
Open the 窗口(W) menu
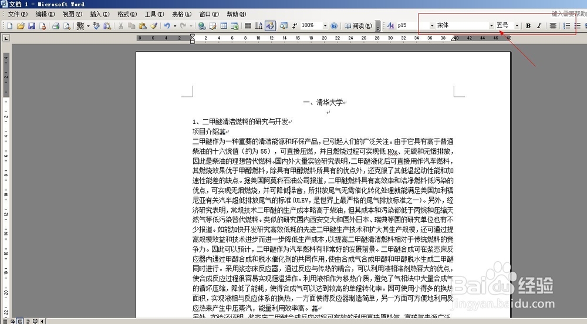click(x=209, y=14)
